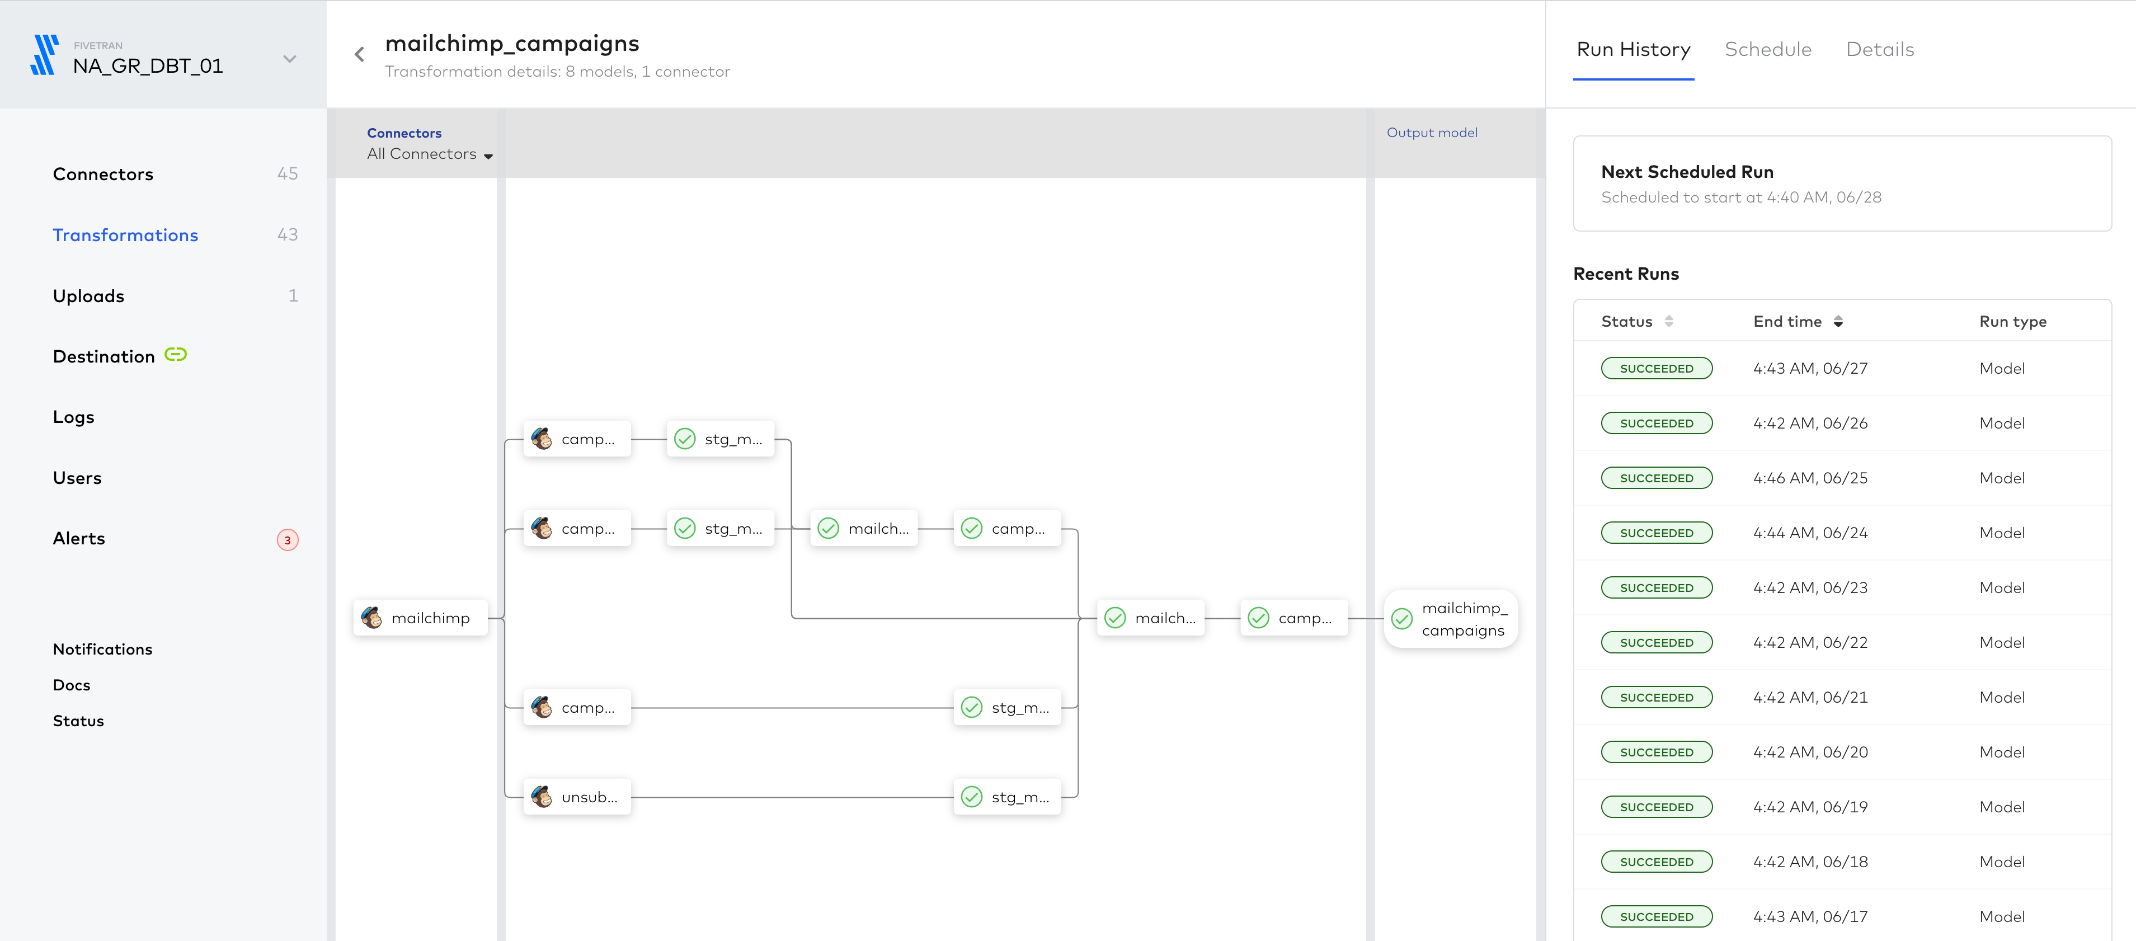
Task: Click Model run type for 06/22 run
Action: coord(2002,643)
